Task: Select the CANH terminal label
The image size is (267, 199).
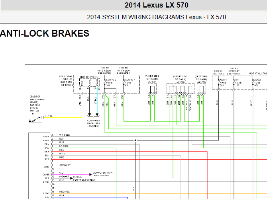Action: point(46,174)
